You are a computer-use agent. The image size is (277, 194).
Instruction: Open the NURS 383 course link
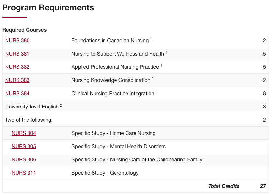(x=17, y=80)
